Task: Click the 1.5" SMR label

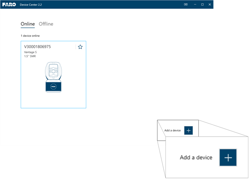Action: click(x=30, y=56)
